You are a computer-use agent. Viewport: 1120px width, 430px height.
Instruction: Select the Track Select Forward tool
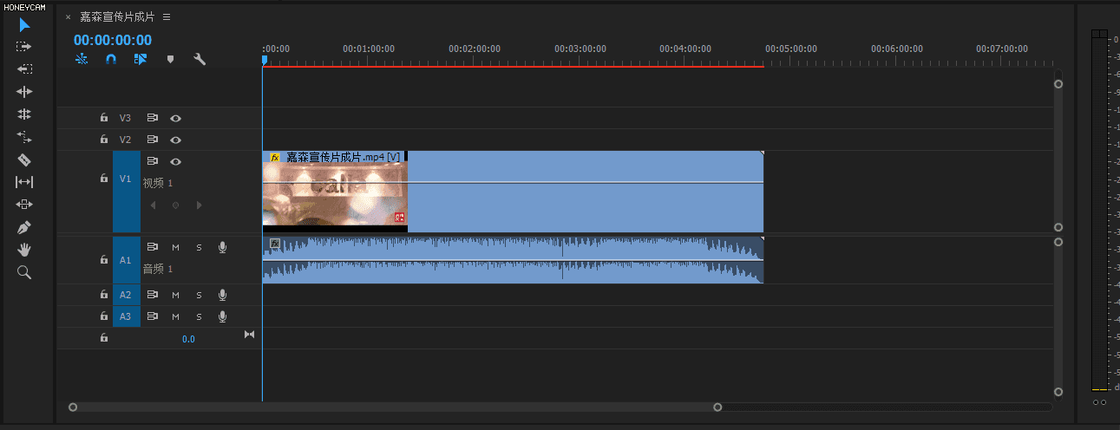[x=24, y=47]
